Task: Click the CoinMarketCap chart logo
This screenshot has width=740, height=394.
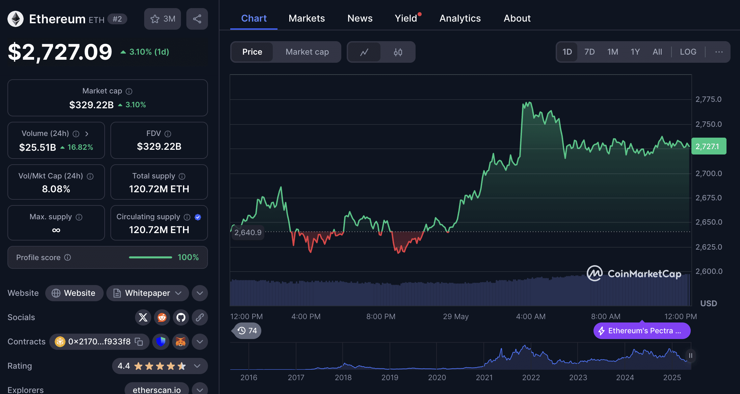Action: pyautogui.click(x=634, y=274)
